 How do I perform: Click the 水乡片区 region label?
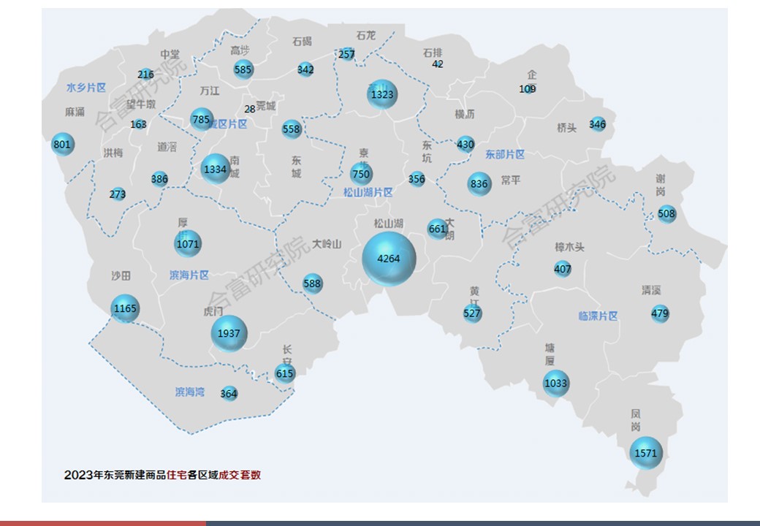pyautogui.click(x=86, y=88)
